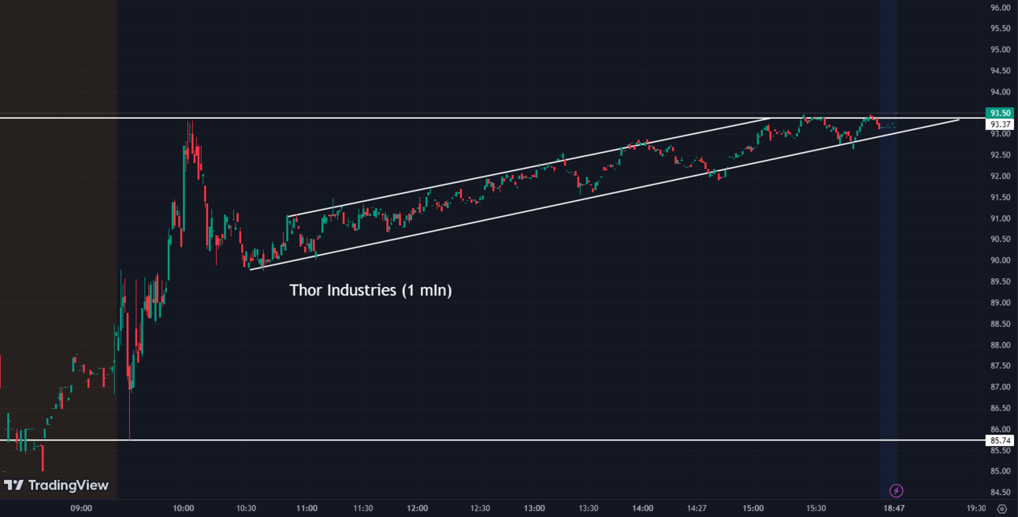The width and height of the screenshot is (1018, 517).
Task: Click the highlighted 18:47 time axis label
Action: point(894,509)
